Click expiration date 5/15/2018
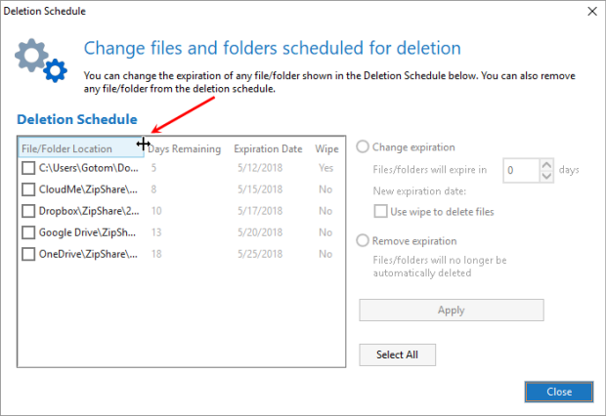The image size is (606, 416). [260, 189]
